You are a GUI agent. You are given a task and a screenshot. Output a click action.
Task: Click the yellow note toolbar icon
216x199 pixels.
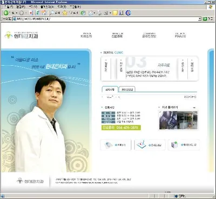pyautogui.click(x=115, y=13)
